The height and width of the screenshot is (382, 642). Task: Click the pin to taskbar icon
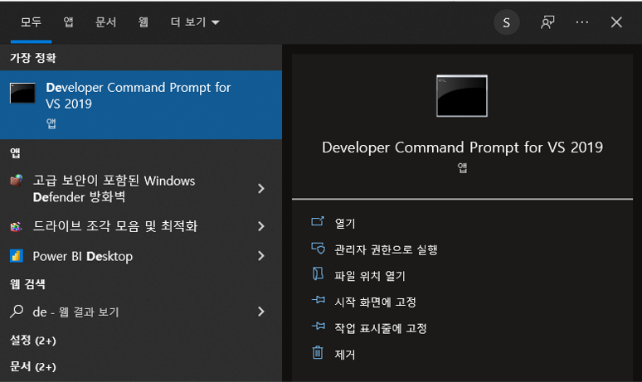[x=319, y=326]
